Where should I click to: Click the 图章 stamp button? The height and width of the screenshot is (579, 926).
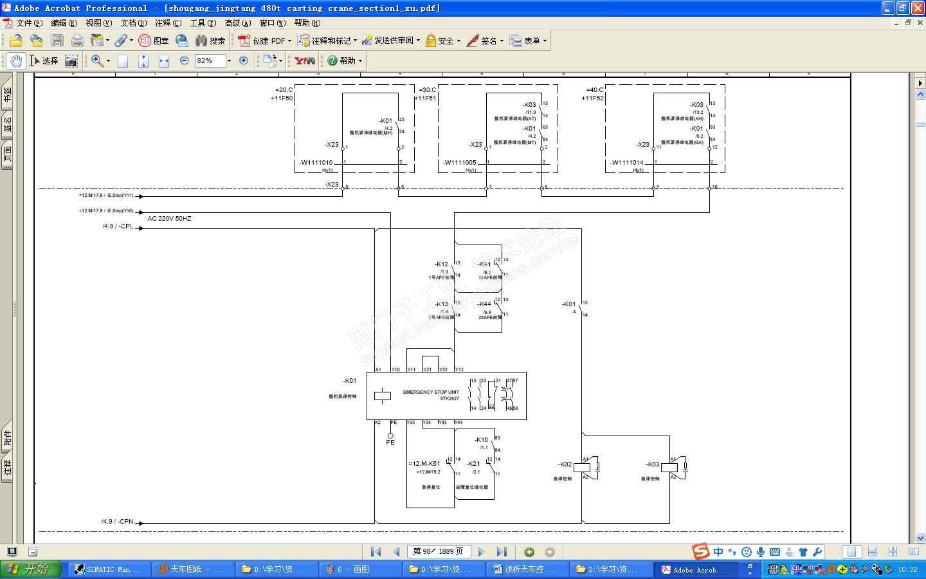coord(154,41)
